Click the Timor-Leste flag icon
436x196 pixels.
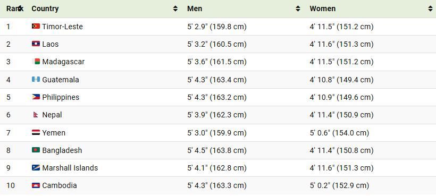click(x=36, y=27)
